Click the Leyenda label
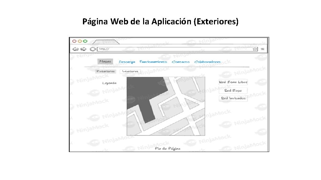Viewport: 321px width, 180px height. pos(109,83)
